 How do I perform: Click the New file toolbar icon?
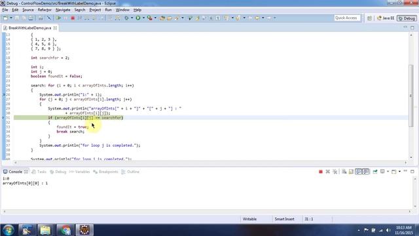5,18
